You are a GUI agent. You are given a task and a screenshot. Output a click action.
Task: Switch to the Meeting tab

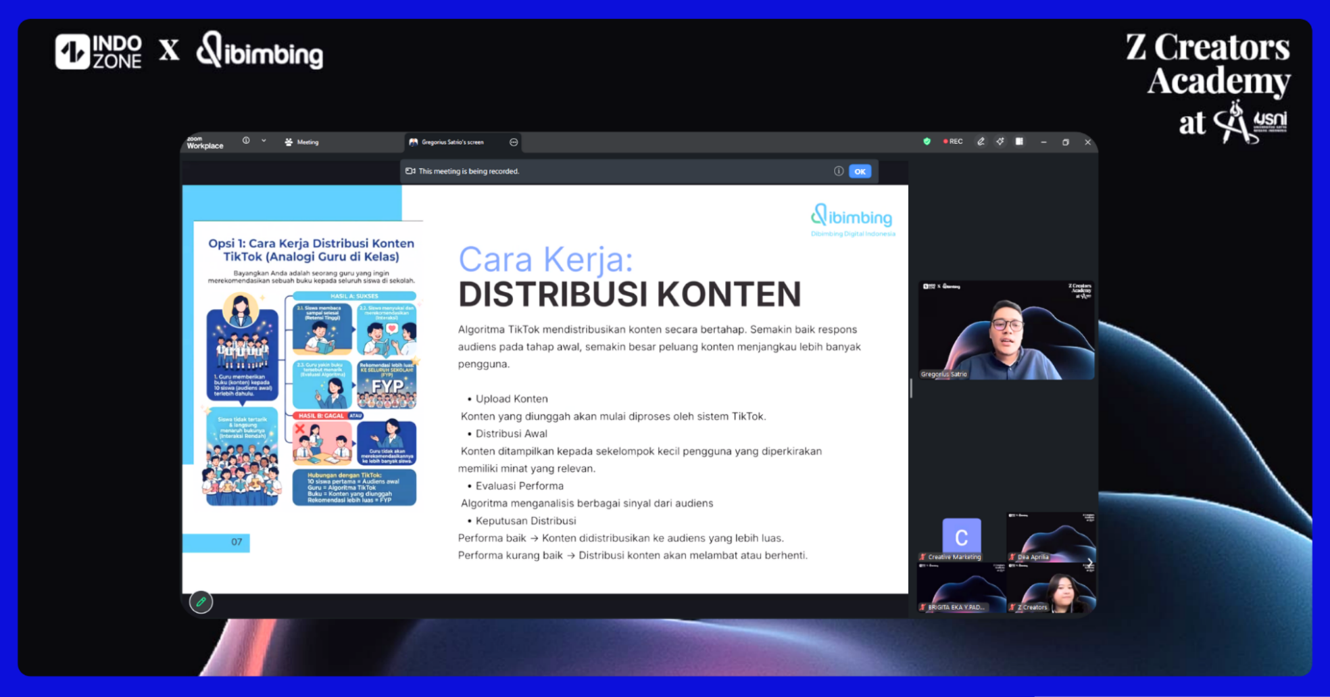(x=301, y=142)
